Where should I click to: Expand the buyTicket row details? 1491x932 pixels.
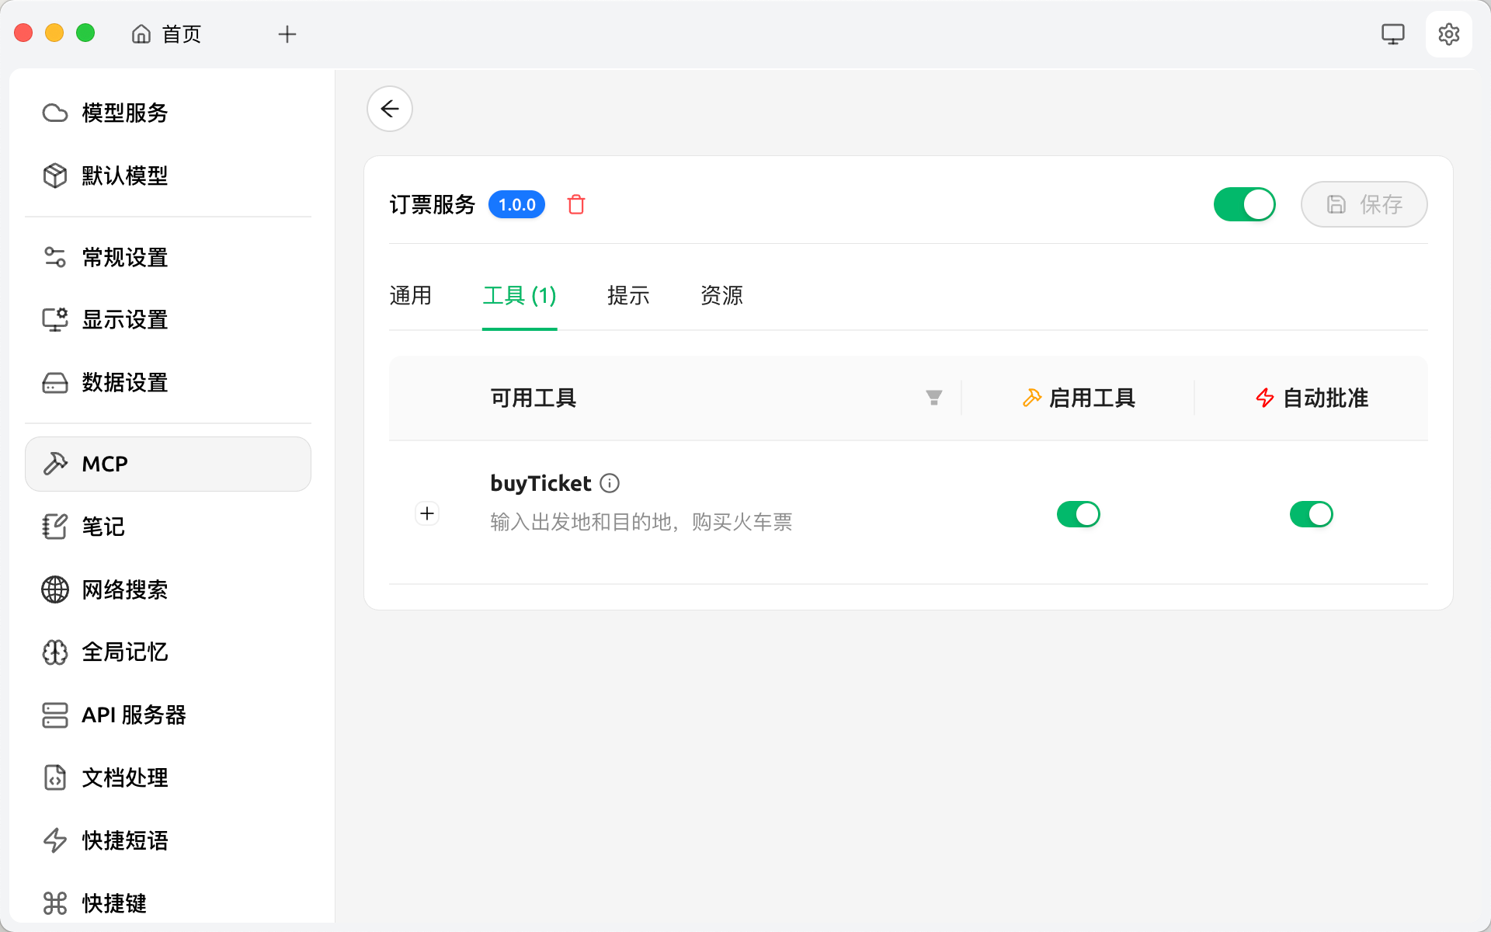427,513
